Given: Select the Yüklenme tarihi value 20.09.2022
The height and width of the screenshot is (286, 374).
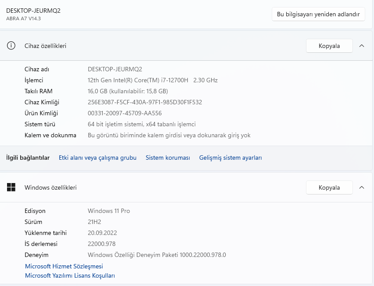Looking at the screenshot, I should point(102,233).
